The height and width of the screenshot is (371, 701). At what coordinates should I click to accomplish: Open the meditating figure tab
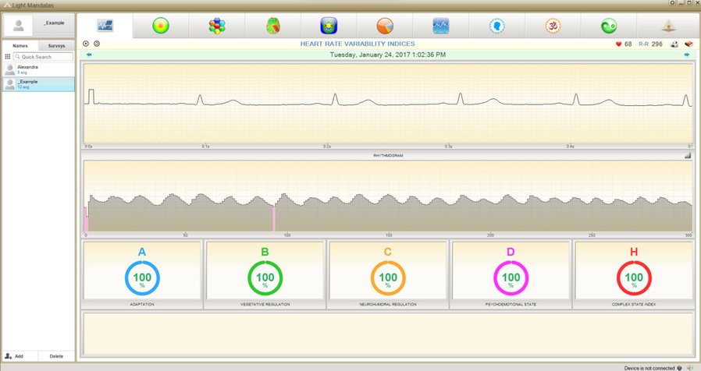[x=666, y=26]
